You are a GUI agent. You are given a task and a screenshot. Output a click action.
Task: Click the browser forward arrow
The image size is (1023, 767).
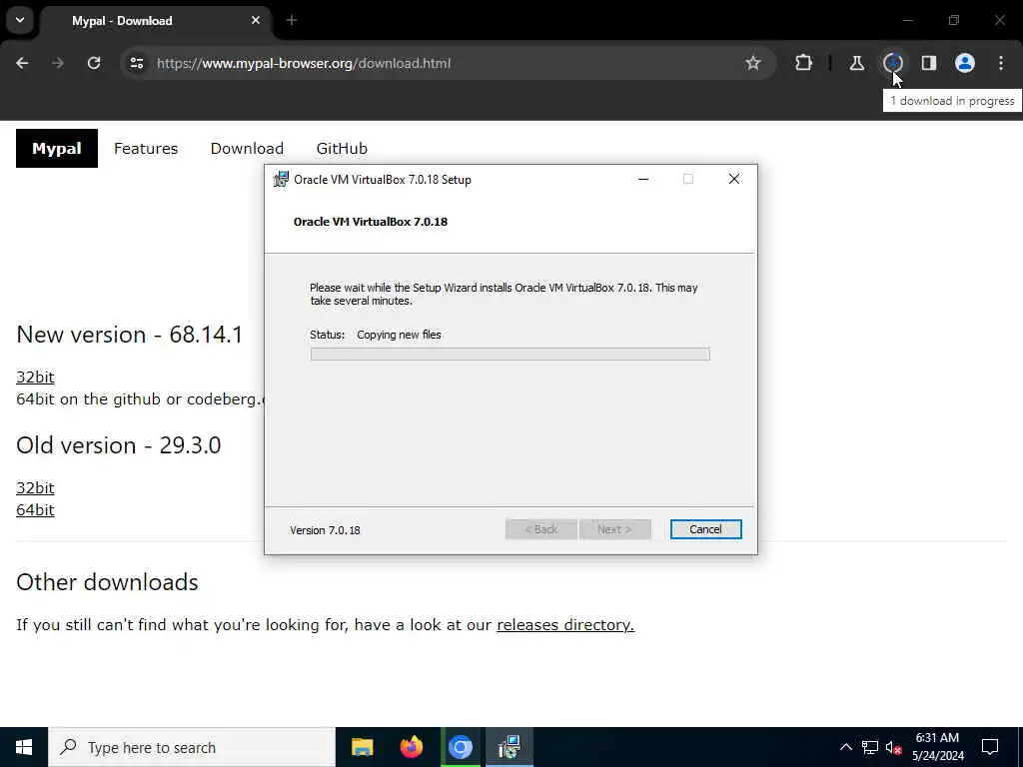click(57, 63)
